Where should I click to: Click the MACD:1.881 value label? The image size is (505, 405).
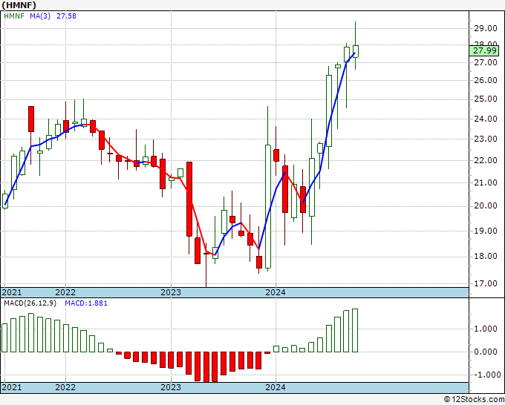[x=86, y=303]
